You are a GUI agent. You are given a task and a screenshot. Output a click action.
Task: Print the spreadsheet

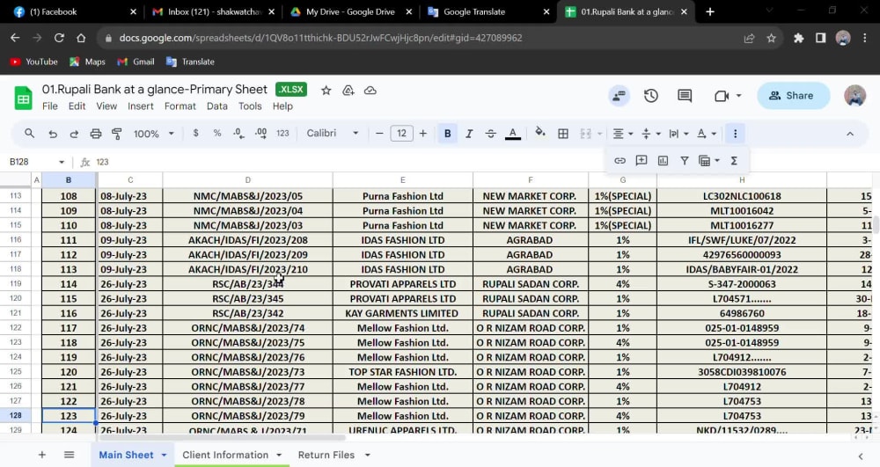(x=96, y=134)
